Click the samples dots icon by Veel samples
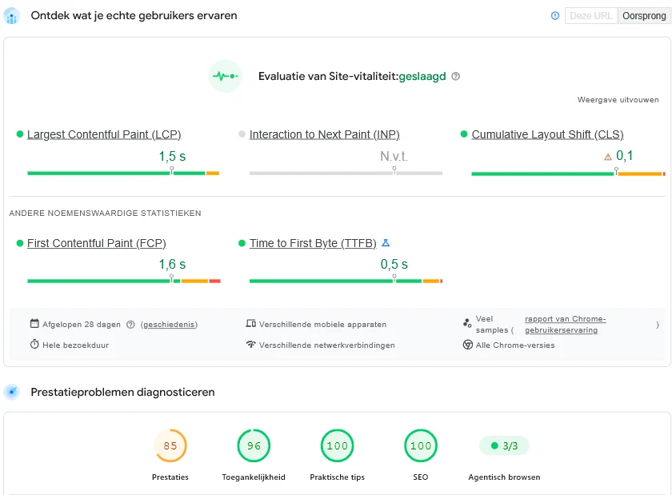672x495 pixels. click(467, 323)
